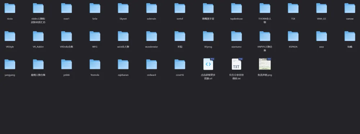
Task: Select the vamxw folder
Action: tap(350, 8)
